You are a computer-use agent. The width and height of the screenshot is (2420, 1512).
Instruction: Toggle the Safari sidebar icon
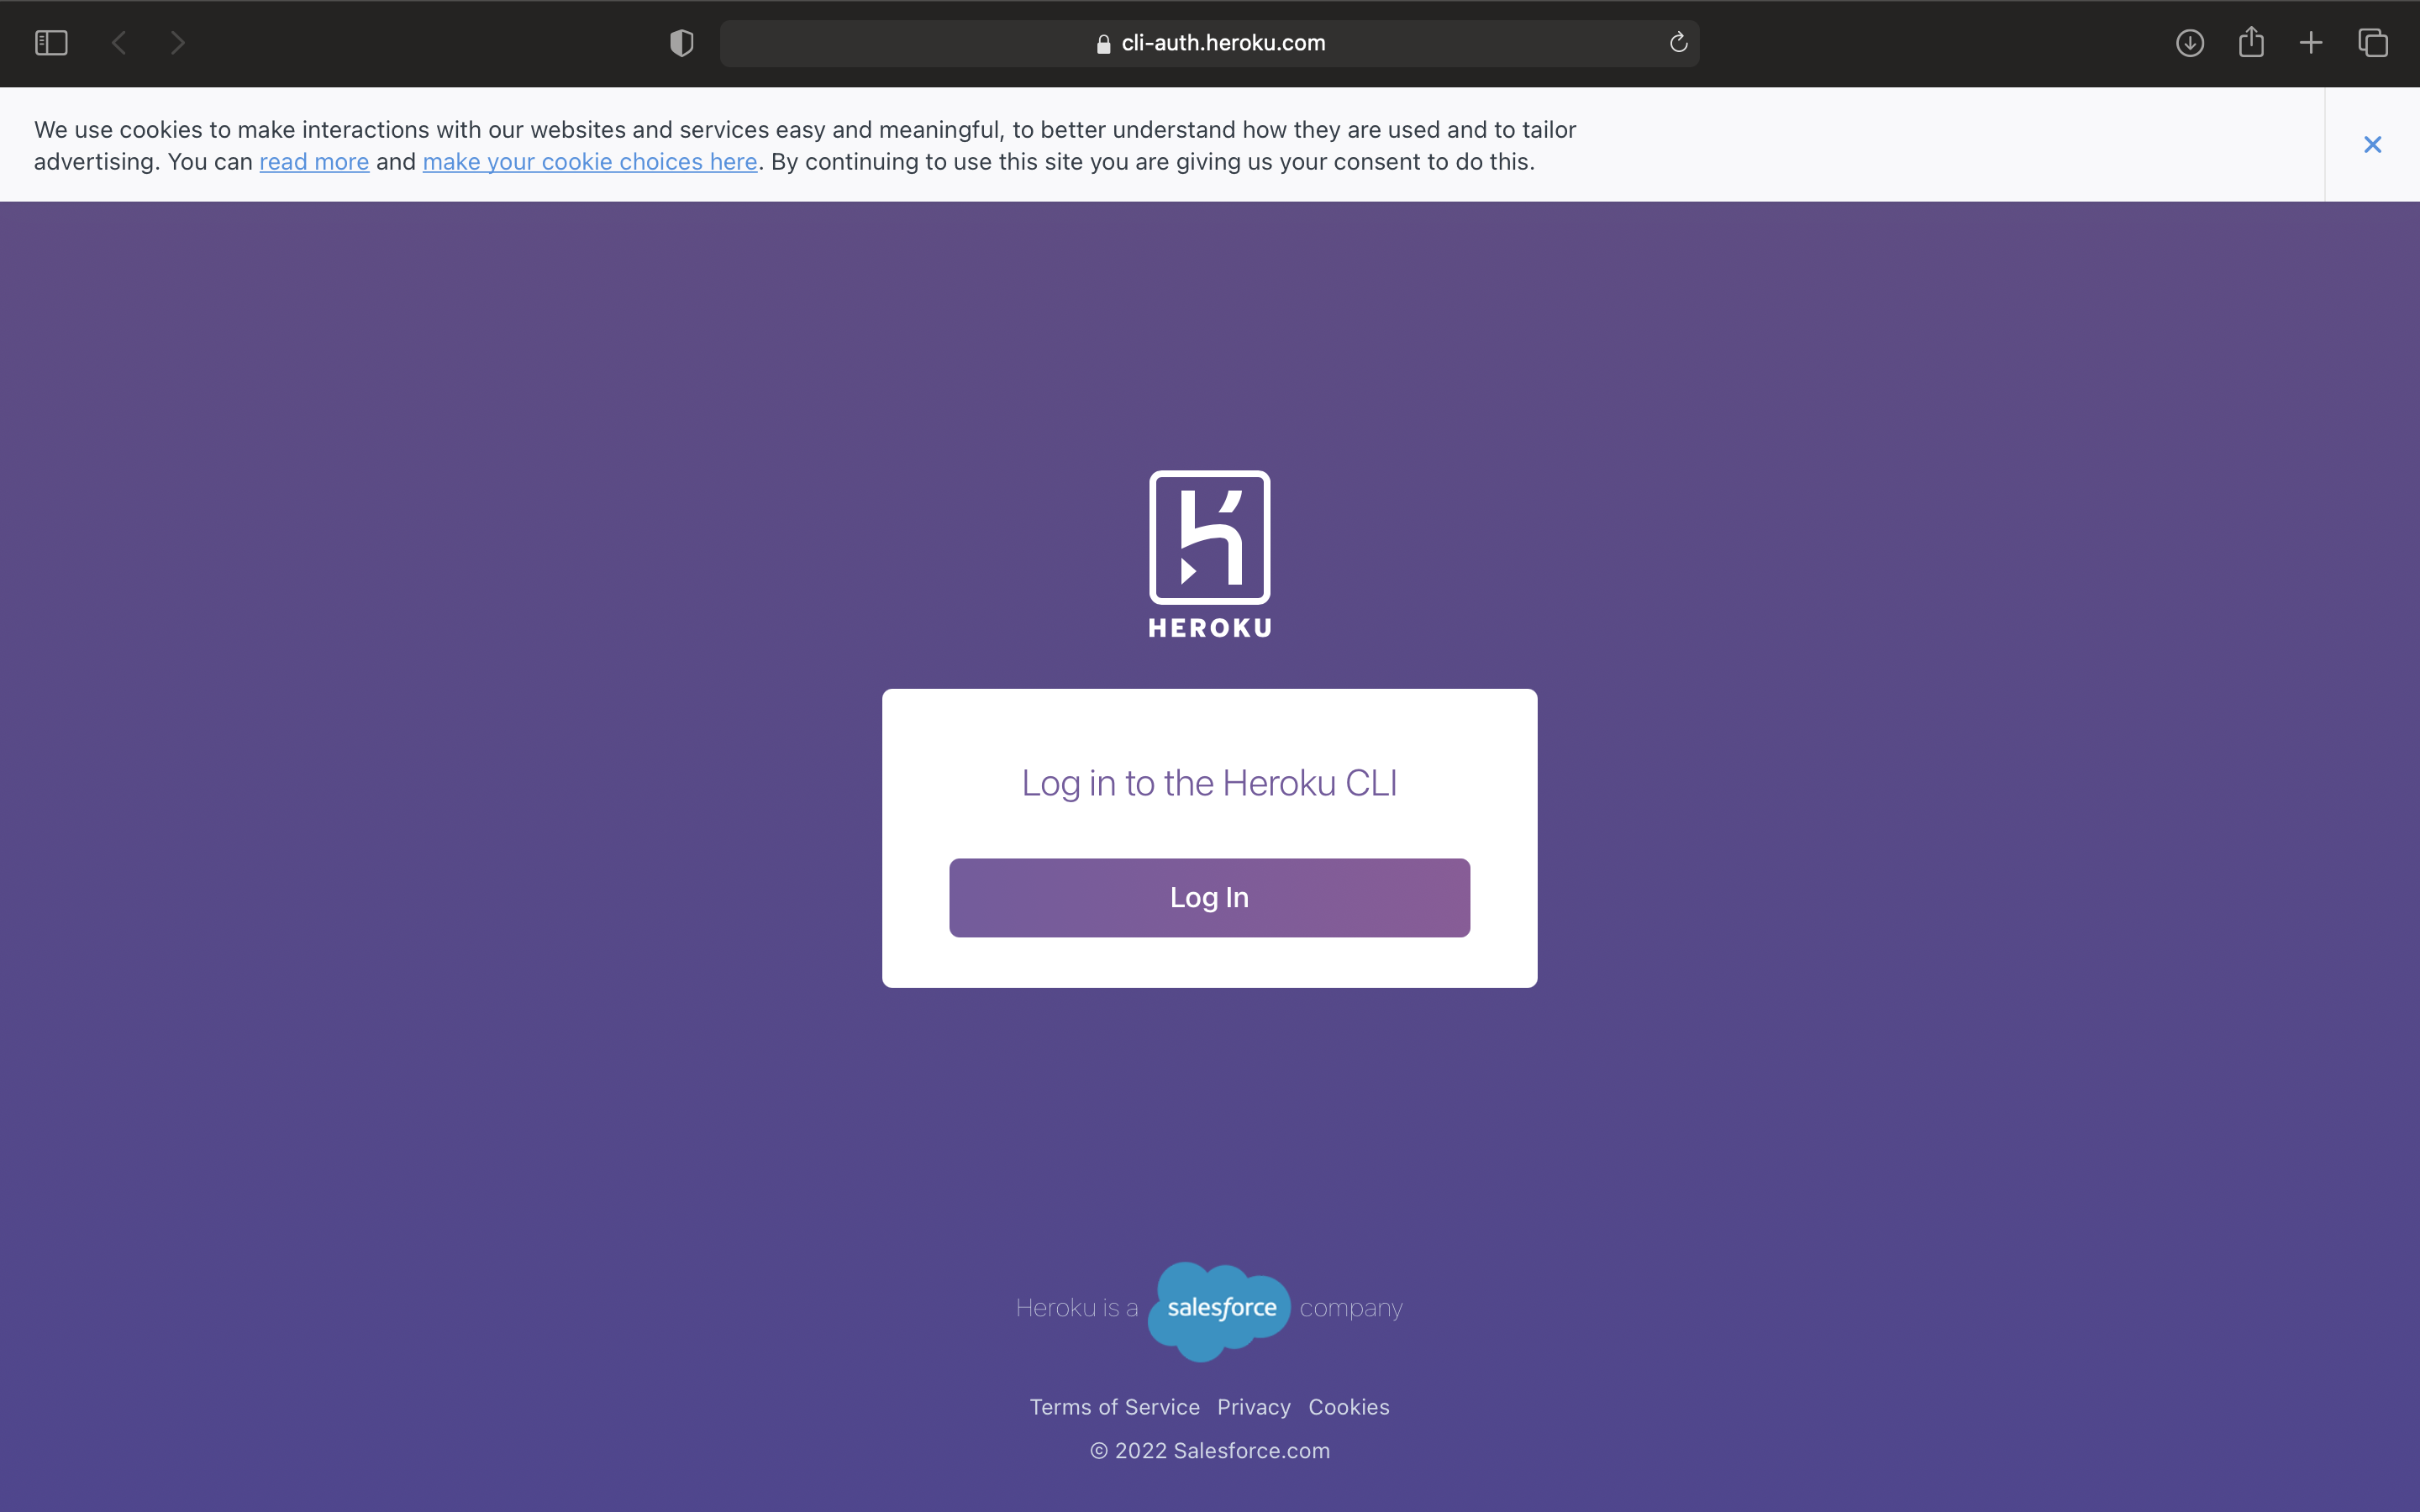tap(51, 43)
